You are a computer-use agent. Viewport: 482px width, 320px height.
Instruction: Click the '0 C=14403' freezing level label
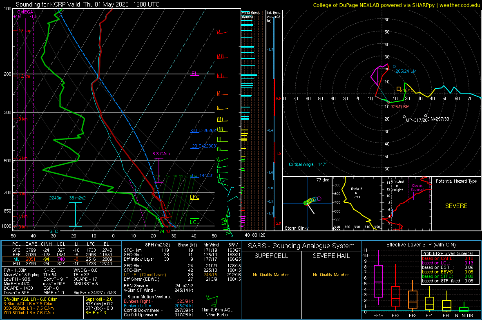click(201, 175)
